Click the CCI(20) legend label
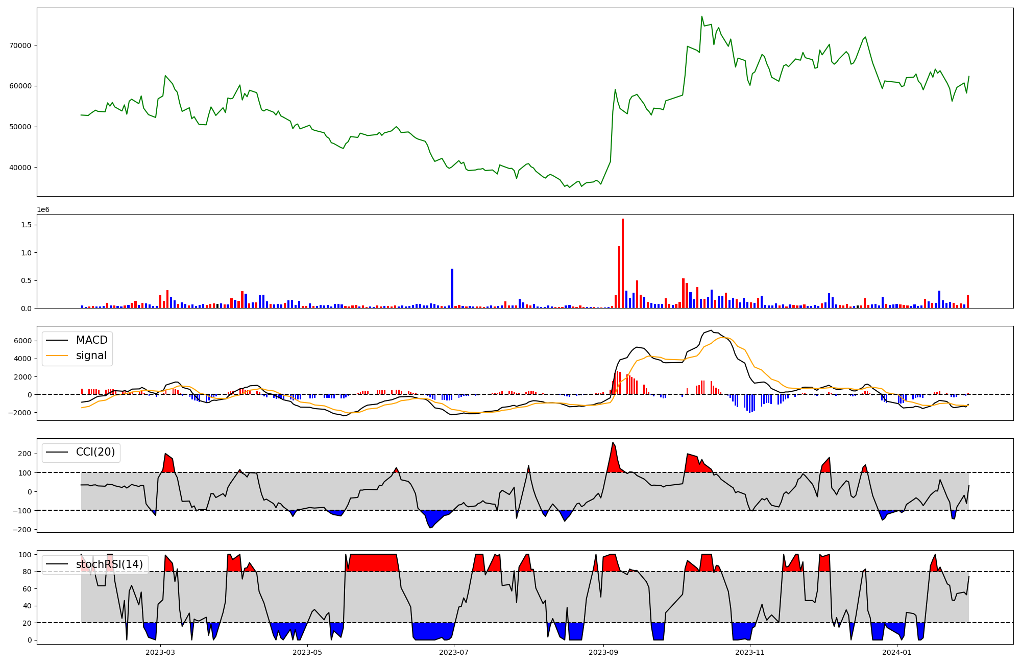 pyautogui.click(x=95, y=452)
